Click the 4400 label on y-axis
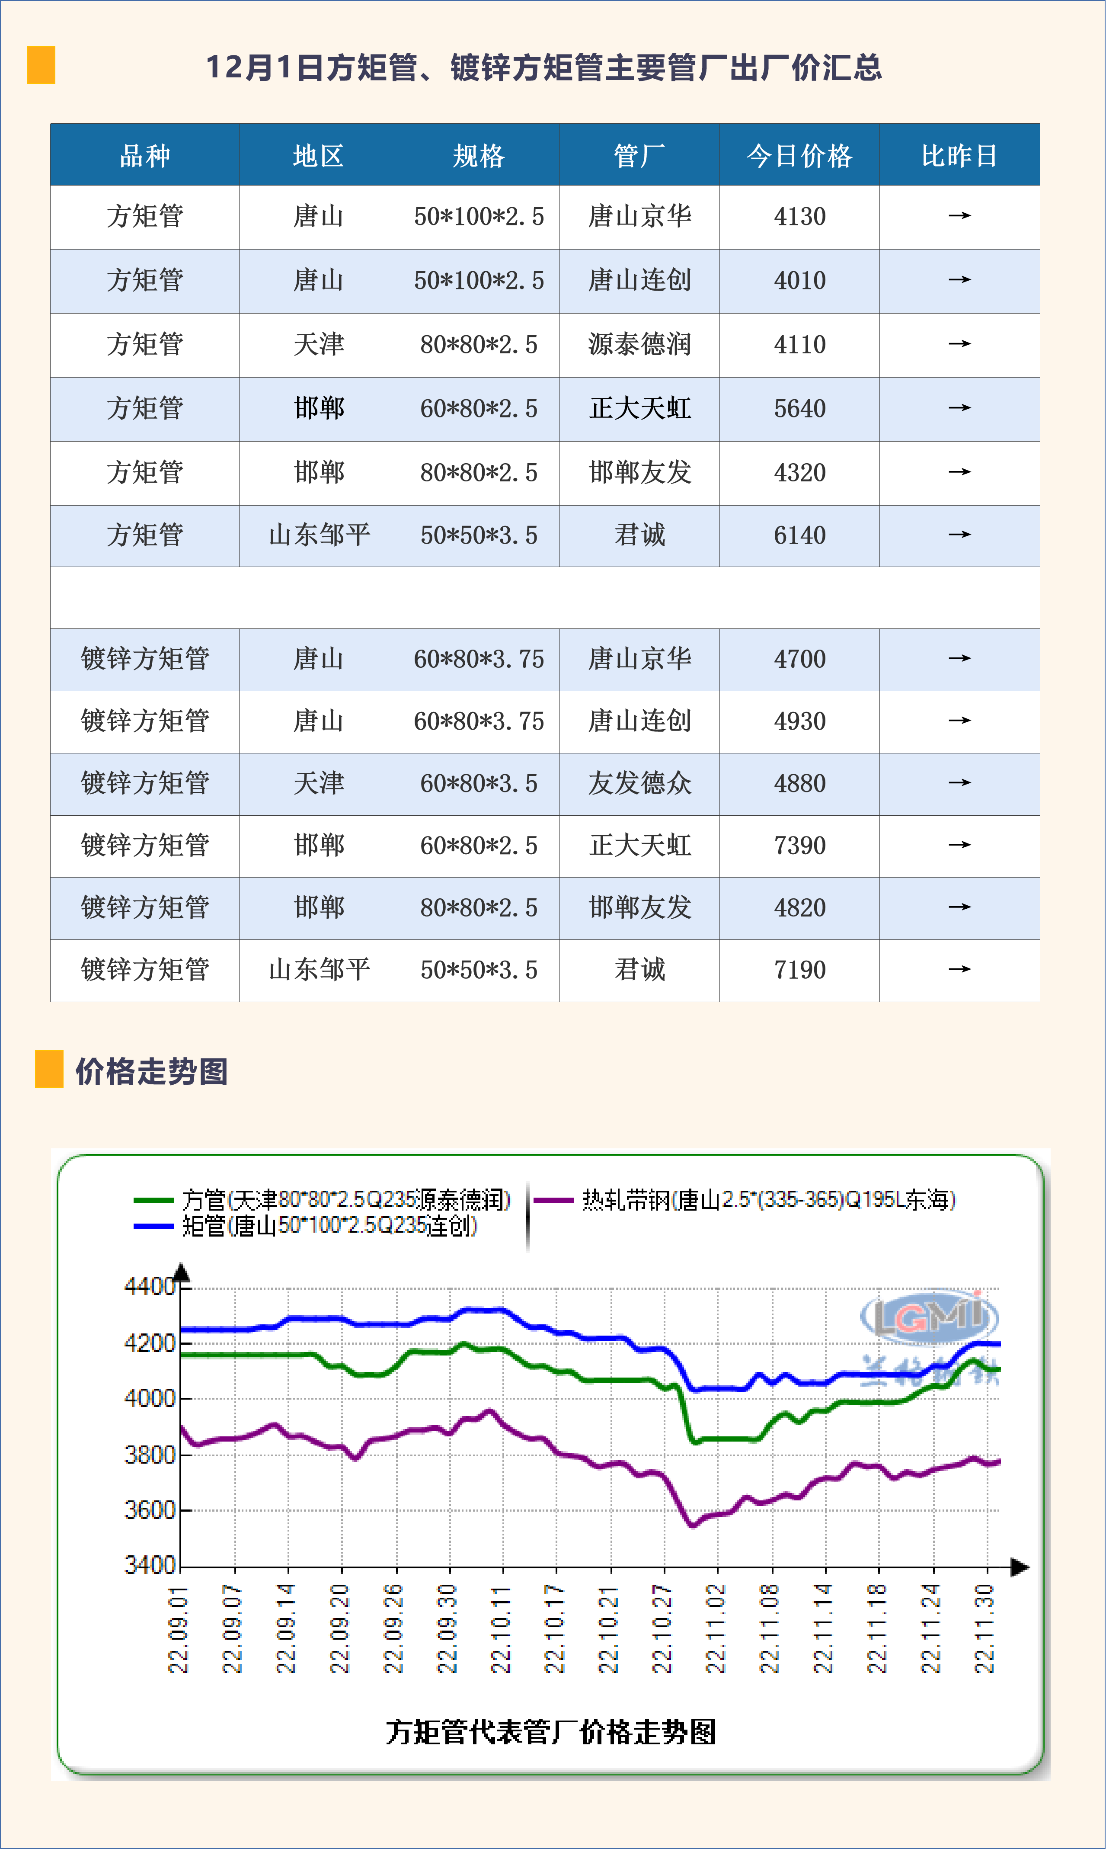1106x1849 pixels. point(149,1287)
